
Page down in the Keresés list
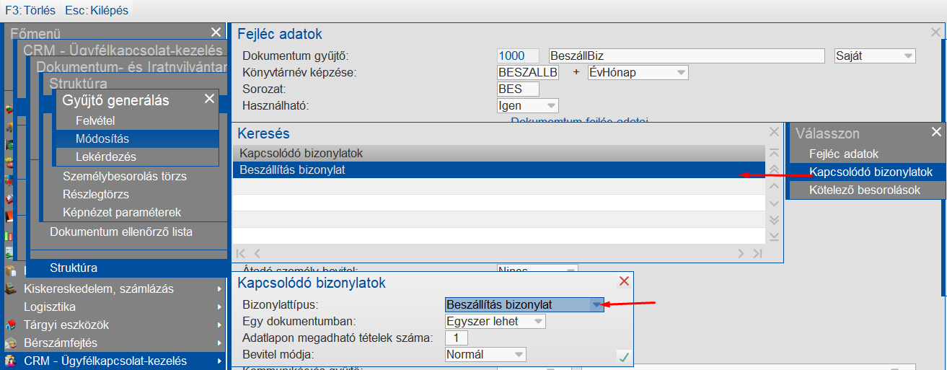(774, 220)
